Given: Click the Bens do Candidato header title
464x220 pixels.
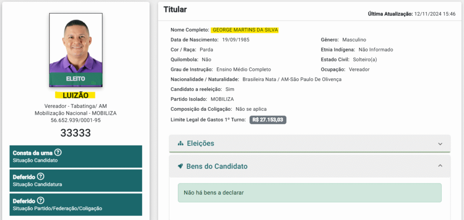Looking at the screenshot, I should click(217, 166).
